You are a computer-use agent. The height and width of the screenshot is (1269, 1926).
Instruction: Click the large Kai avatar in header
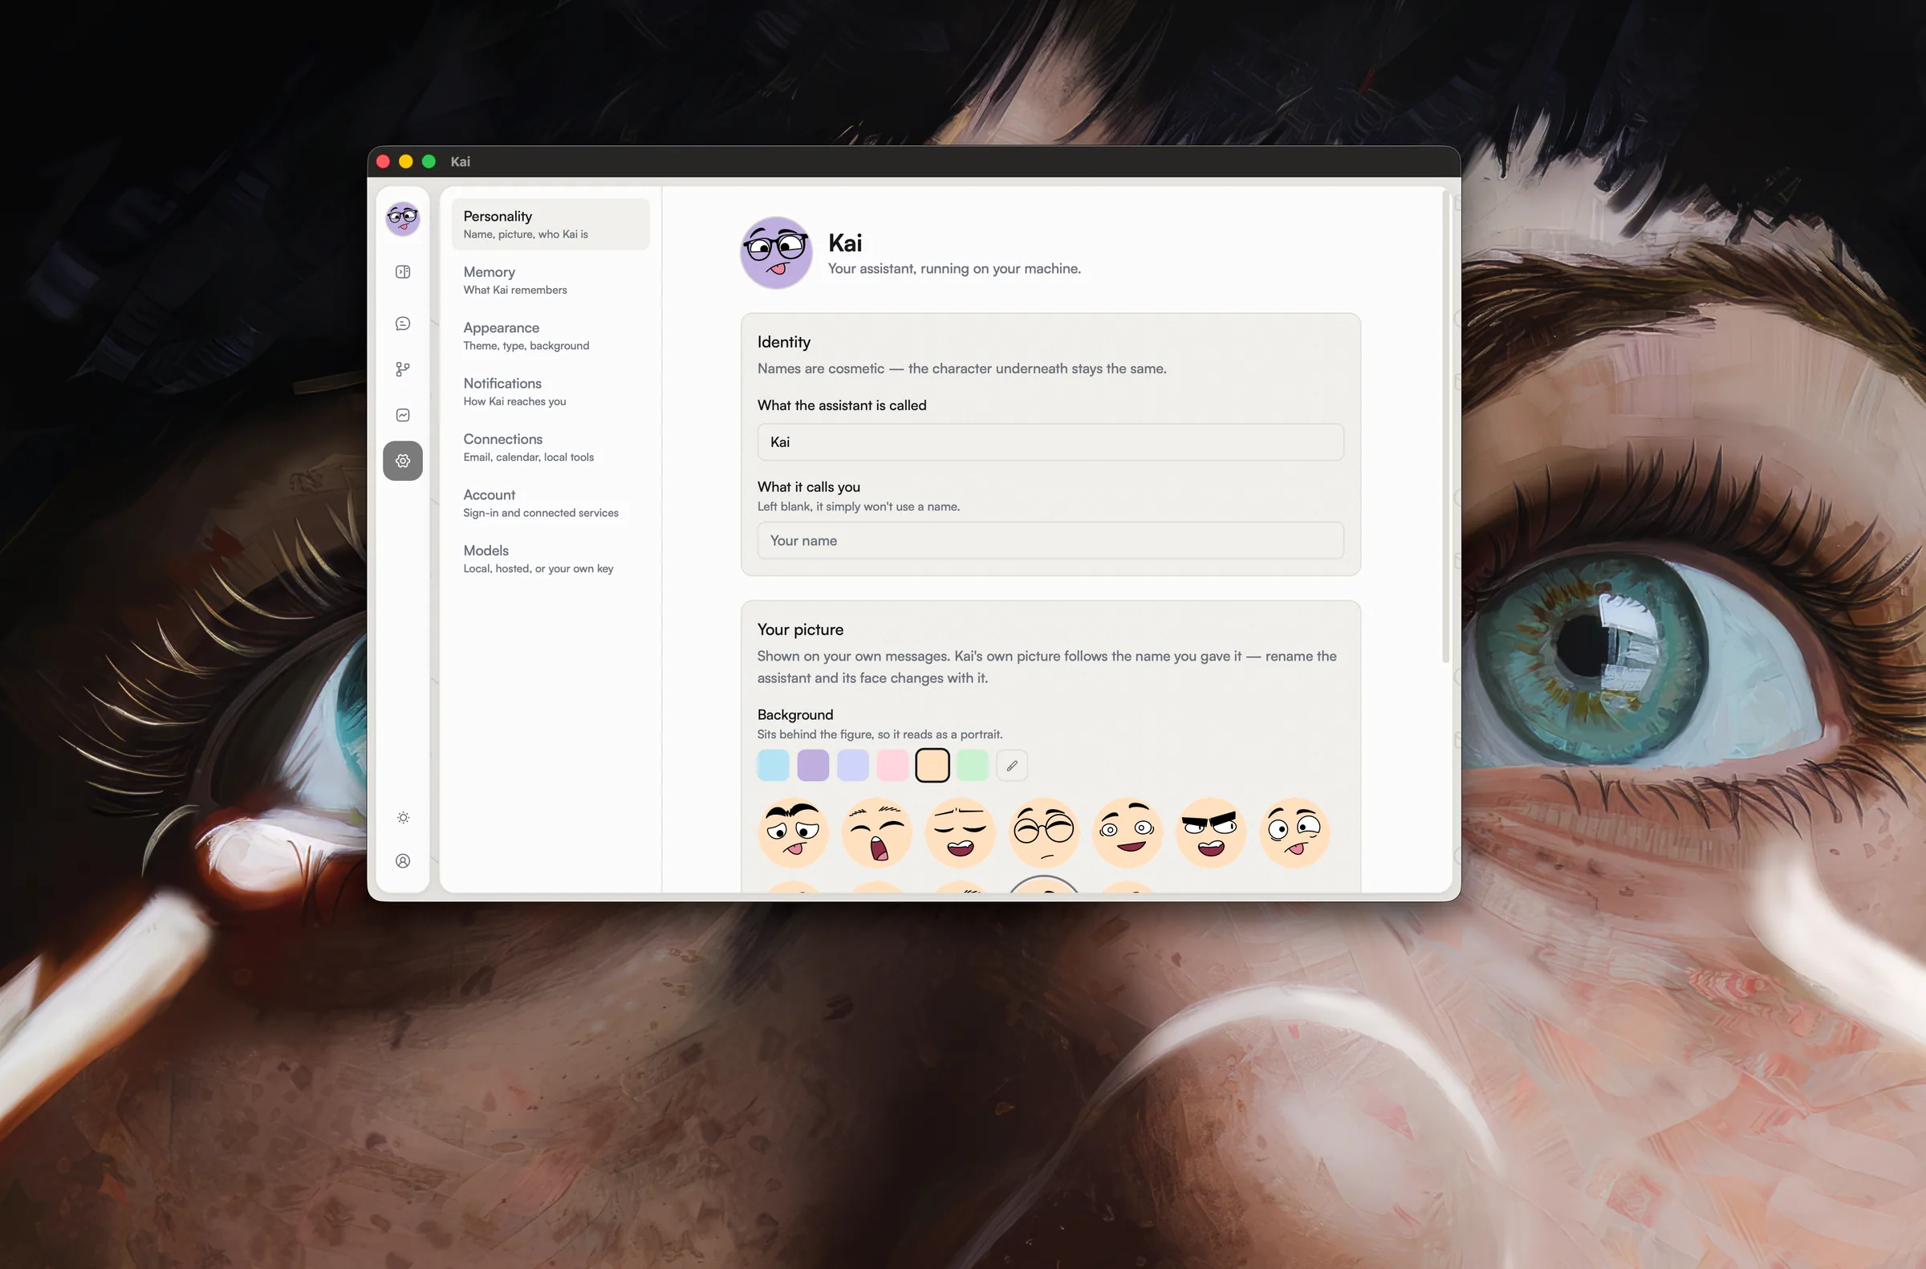(x=776, y=253)
